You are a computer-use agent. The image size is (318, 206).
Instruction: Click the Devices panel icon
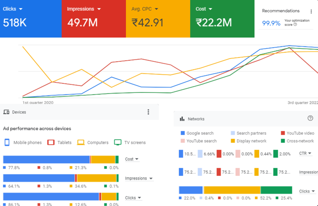(6, 111)
